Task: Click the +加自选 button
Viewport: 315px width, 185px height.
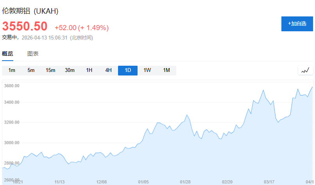Action: pos(297,23)
